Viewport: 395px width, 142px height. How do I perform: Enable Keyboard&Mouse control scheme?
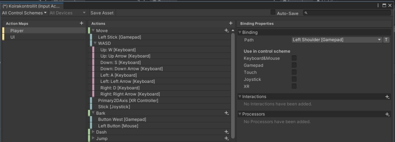point(294,58)
